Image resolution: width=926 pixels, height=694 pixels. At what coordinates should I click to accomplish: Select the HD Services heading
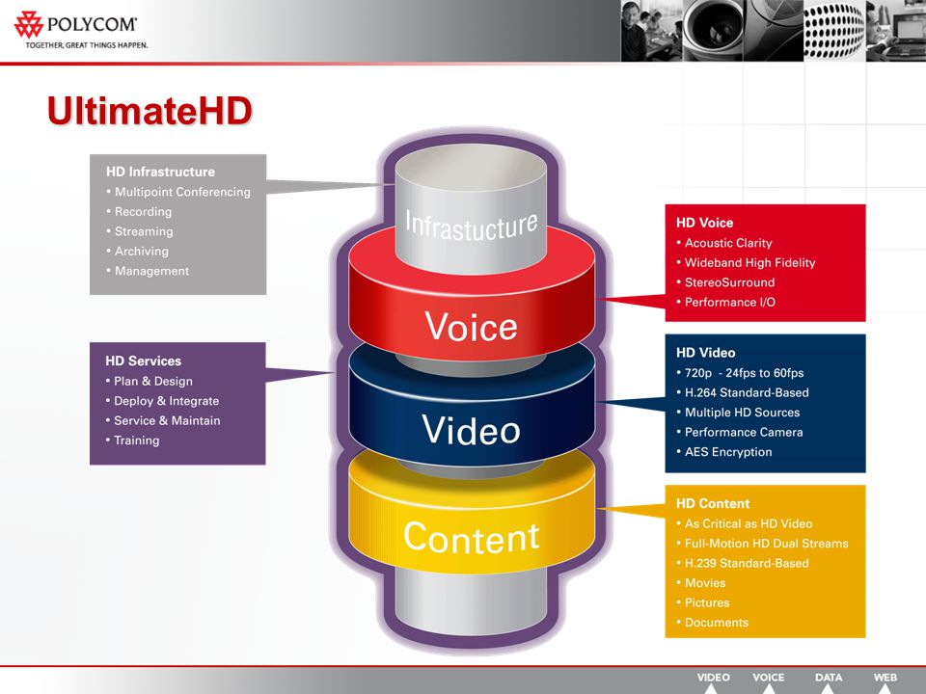144,360
